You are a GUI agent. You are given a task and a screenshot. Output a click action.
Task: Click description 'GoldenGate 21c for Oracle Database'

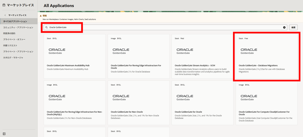tap(130, 72)
